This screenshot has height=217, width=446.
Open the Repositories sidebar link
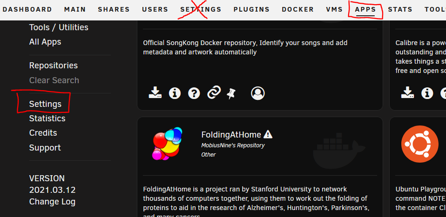tap(53, 66)
